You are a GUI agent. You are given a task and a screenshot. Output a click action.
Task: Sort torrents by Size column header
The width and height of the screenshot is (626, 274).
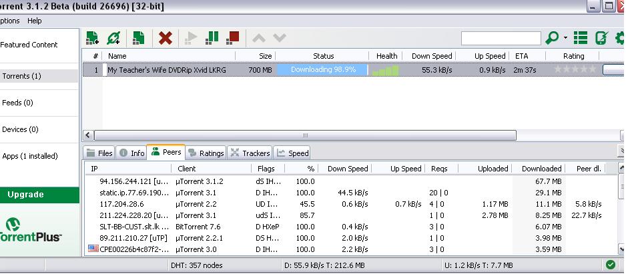point(256,56)
